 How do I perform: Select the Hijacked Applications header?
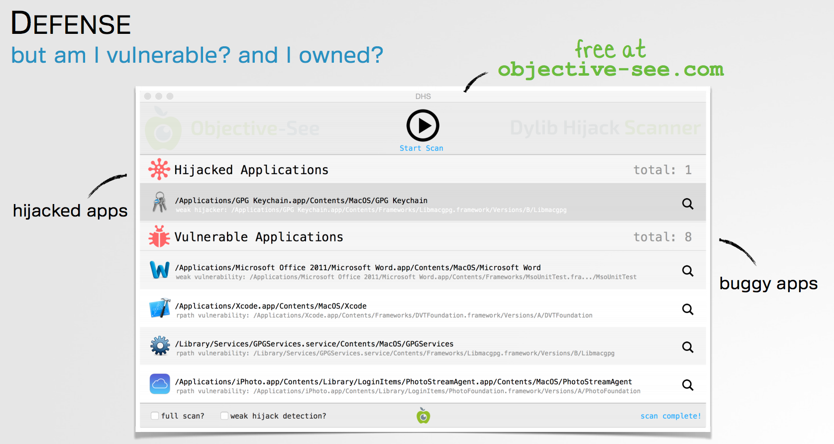[x=423, y=170]
